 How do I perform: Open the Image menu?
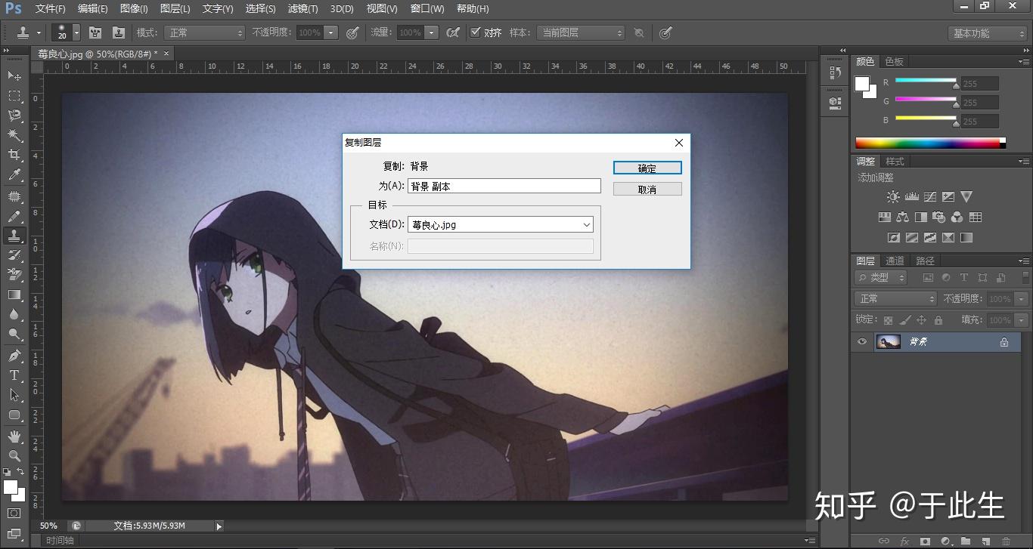(134, 8)
